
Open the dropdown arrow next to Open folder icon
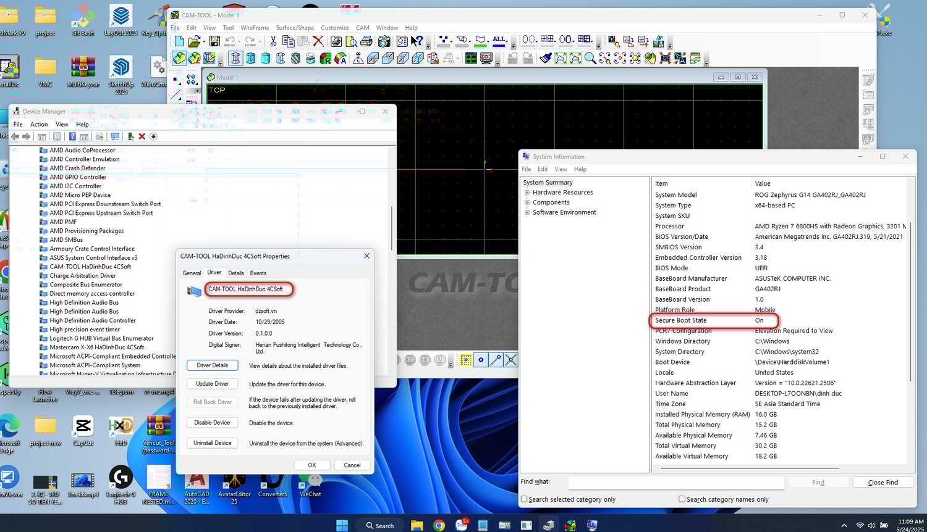[204, 42]
